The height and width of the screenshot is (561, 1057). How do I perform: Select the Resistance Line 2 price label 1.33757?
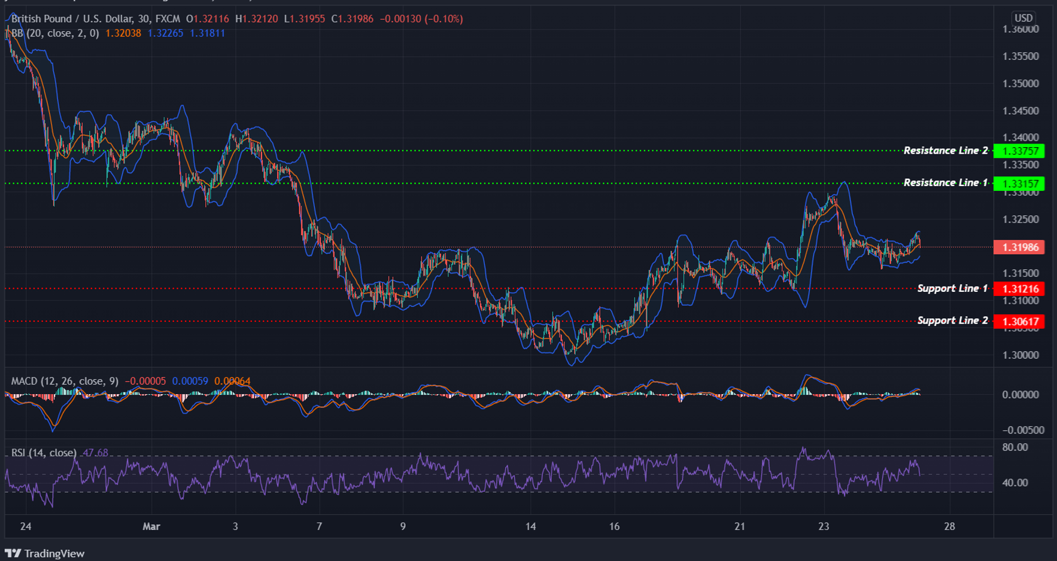point(1020,151)
